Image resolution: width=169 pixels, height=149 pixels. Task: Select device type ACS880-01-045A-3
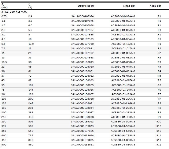(123, 67)
